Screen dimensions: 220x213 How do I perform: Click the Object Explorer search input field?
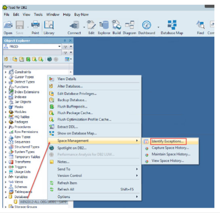32,53
